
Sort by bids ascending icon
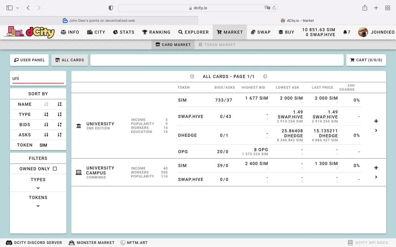coord(46,125)
